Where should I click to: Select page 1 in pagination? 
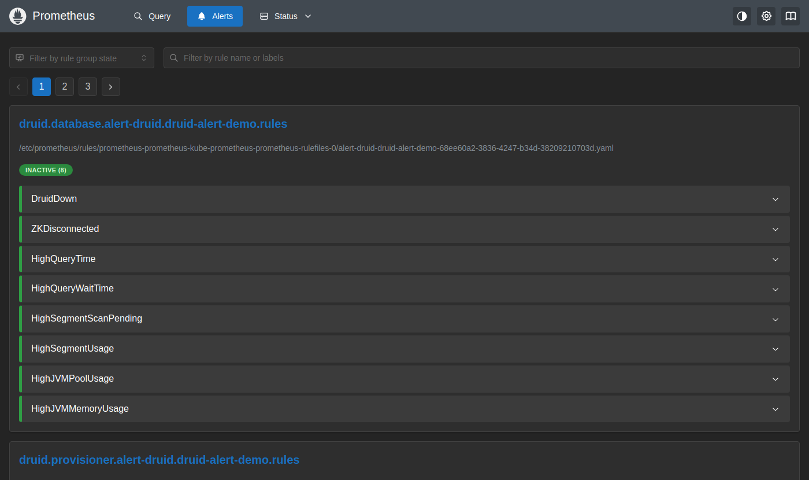coord(42,87)
